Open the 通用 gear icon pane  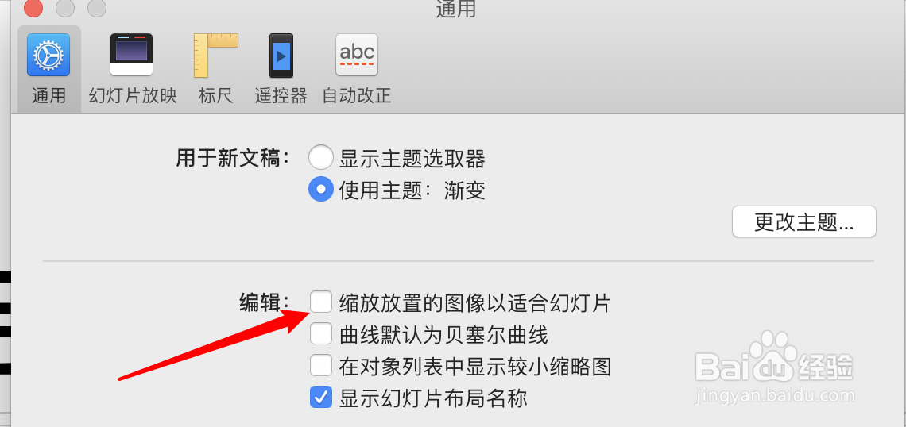[x=48, y=55]
